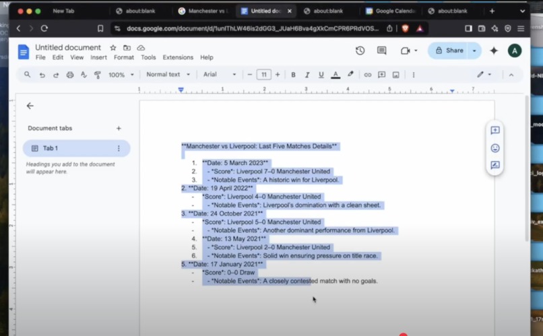This screenshot has width=543, height=336.
Task: Add comment from the side floating panel
Action: pyautogui.click(x=495, y=130)
